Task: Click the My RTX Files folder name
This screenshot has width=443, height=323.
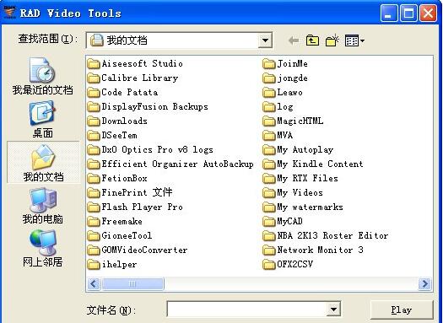Action: [307, 179]
